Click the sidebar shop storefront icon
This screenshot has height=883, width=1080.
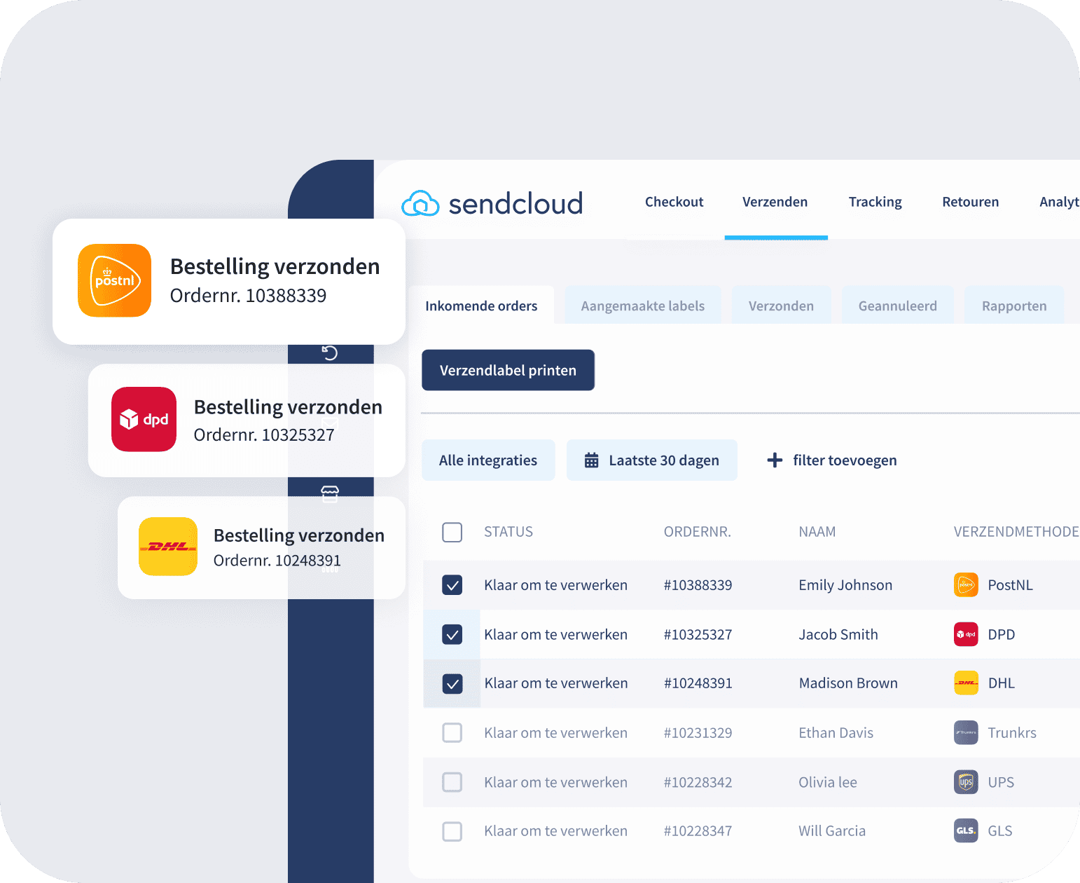(330, 493)
